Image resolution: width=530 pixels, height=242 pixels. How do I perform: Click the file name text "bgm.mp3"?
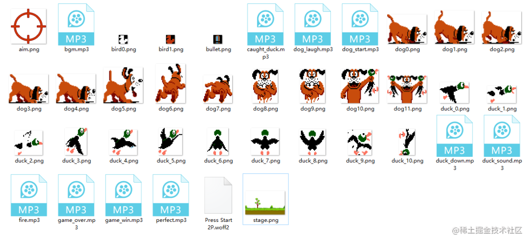tap(77, 49)
